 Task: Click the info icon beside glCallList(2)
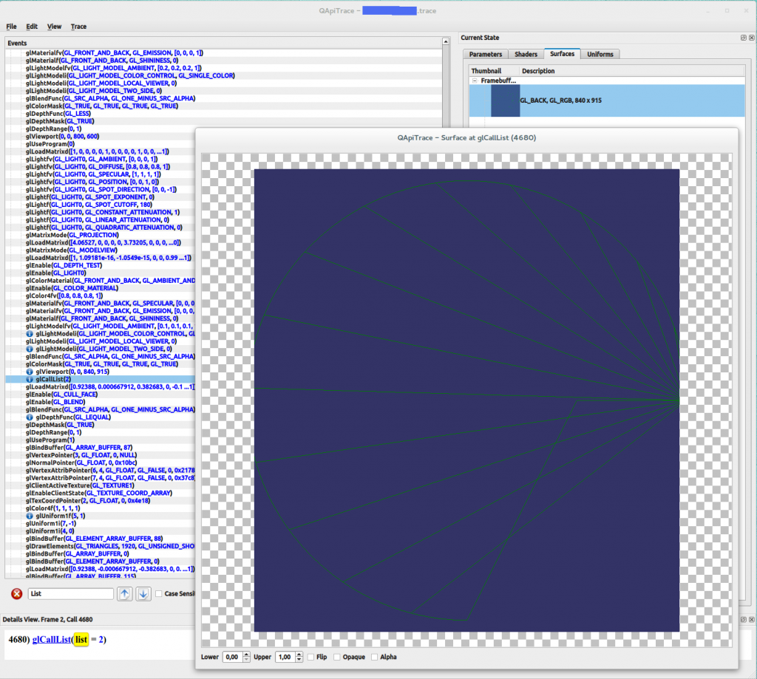click(x=28, y=379)
